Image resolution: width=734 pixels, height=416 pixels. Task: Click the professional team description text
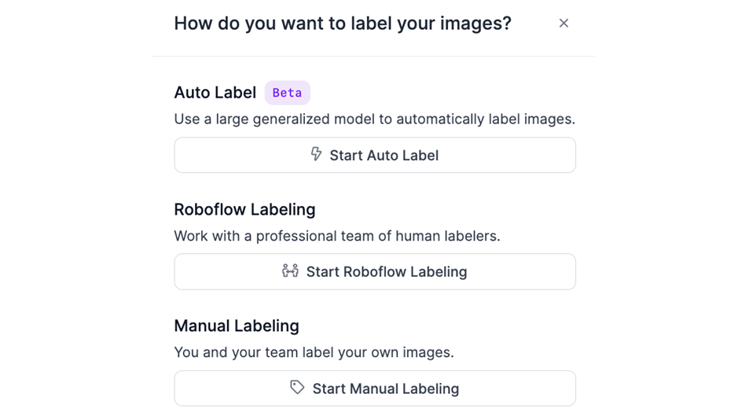[336, 236]
